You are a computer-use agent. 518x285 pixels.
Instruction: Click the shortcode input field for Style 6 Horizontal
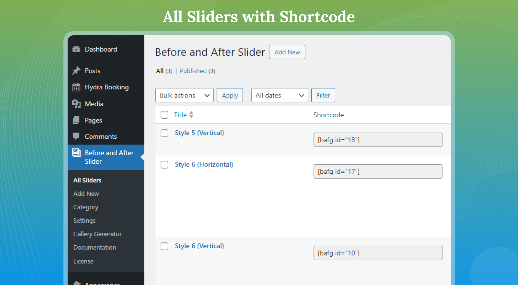[378, 171]
